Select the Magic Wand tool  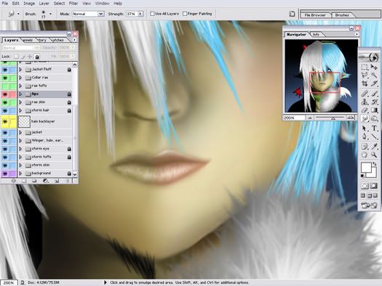coord(374,75)
